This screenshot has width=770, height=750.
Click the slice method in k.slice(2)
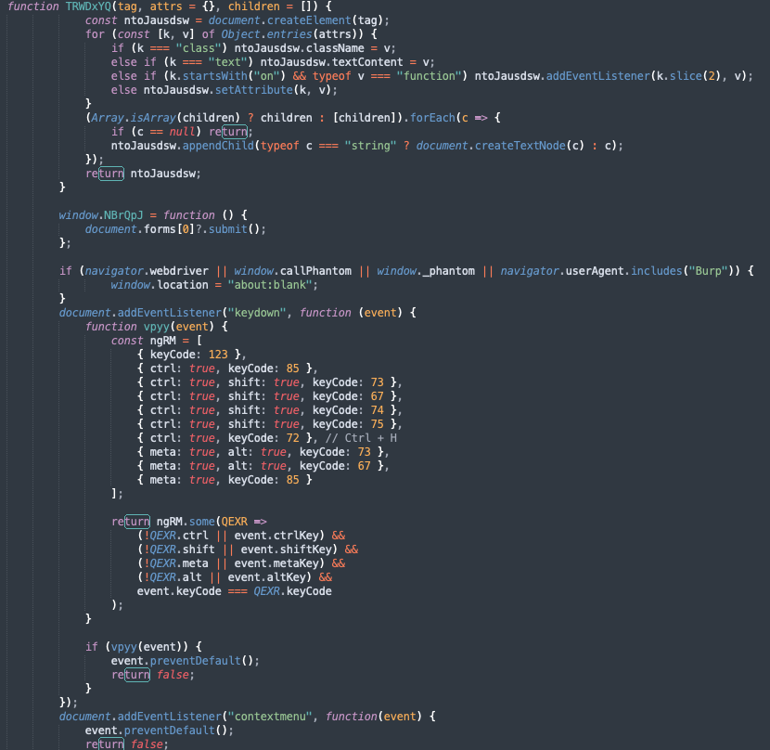click(686, 76)
